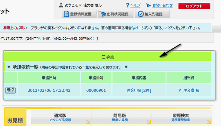The image size is (221, 126).
Task: Toggle the triangle after 承認依頼一覧 description
Action: click(x=126, y=67)
